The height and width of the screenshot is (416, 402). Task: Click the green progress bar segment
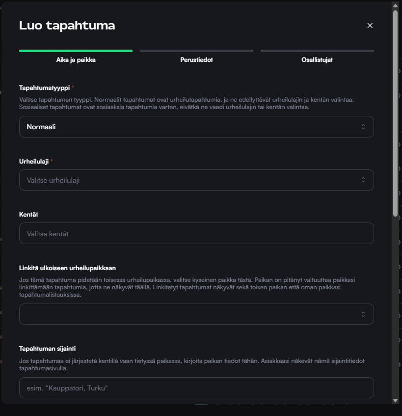click(x=76, y=51)
